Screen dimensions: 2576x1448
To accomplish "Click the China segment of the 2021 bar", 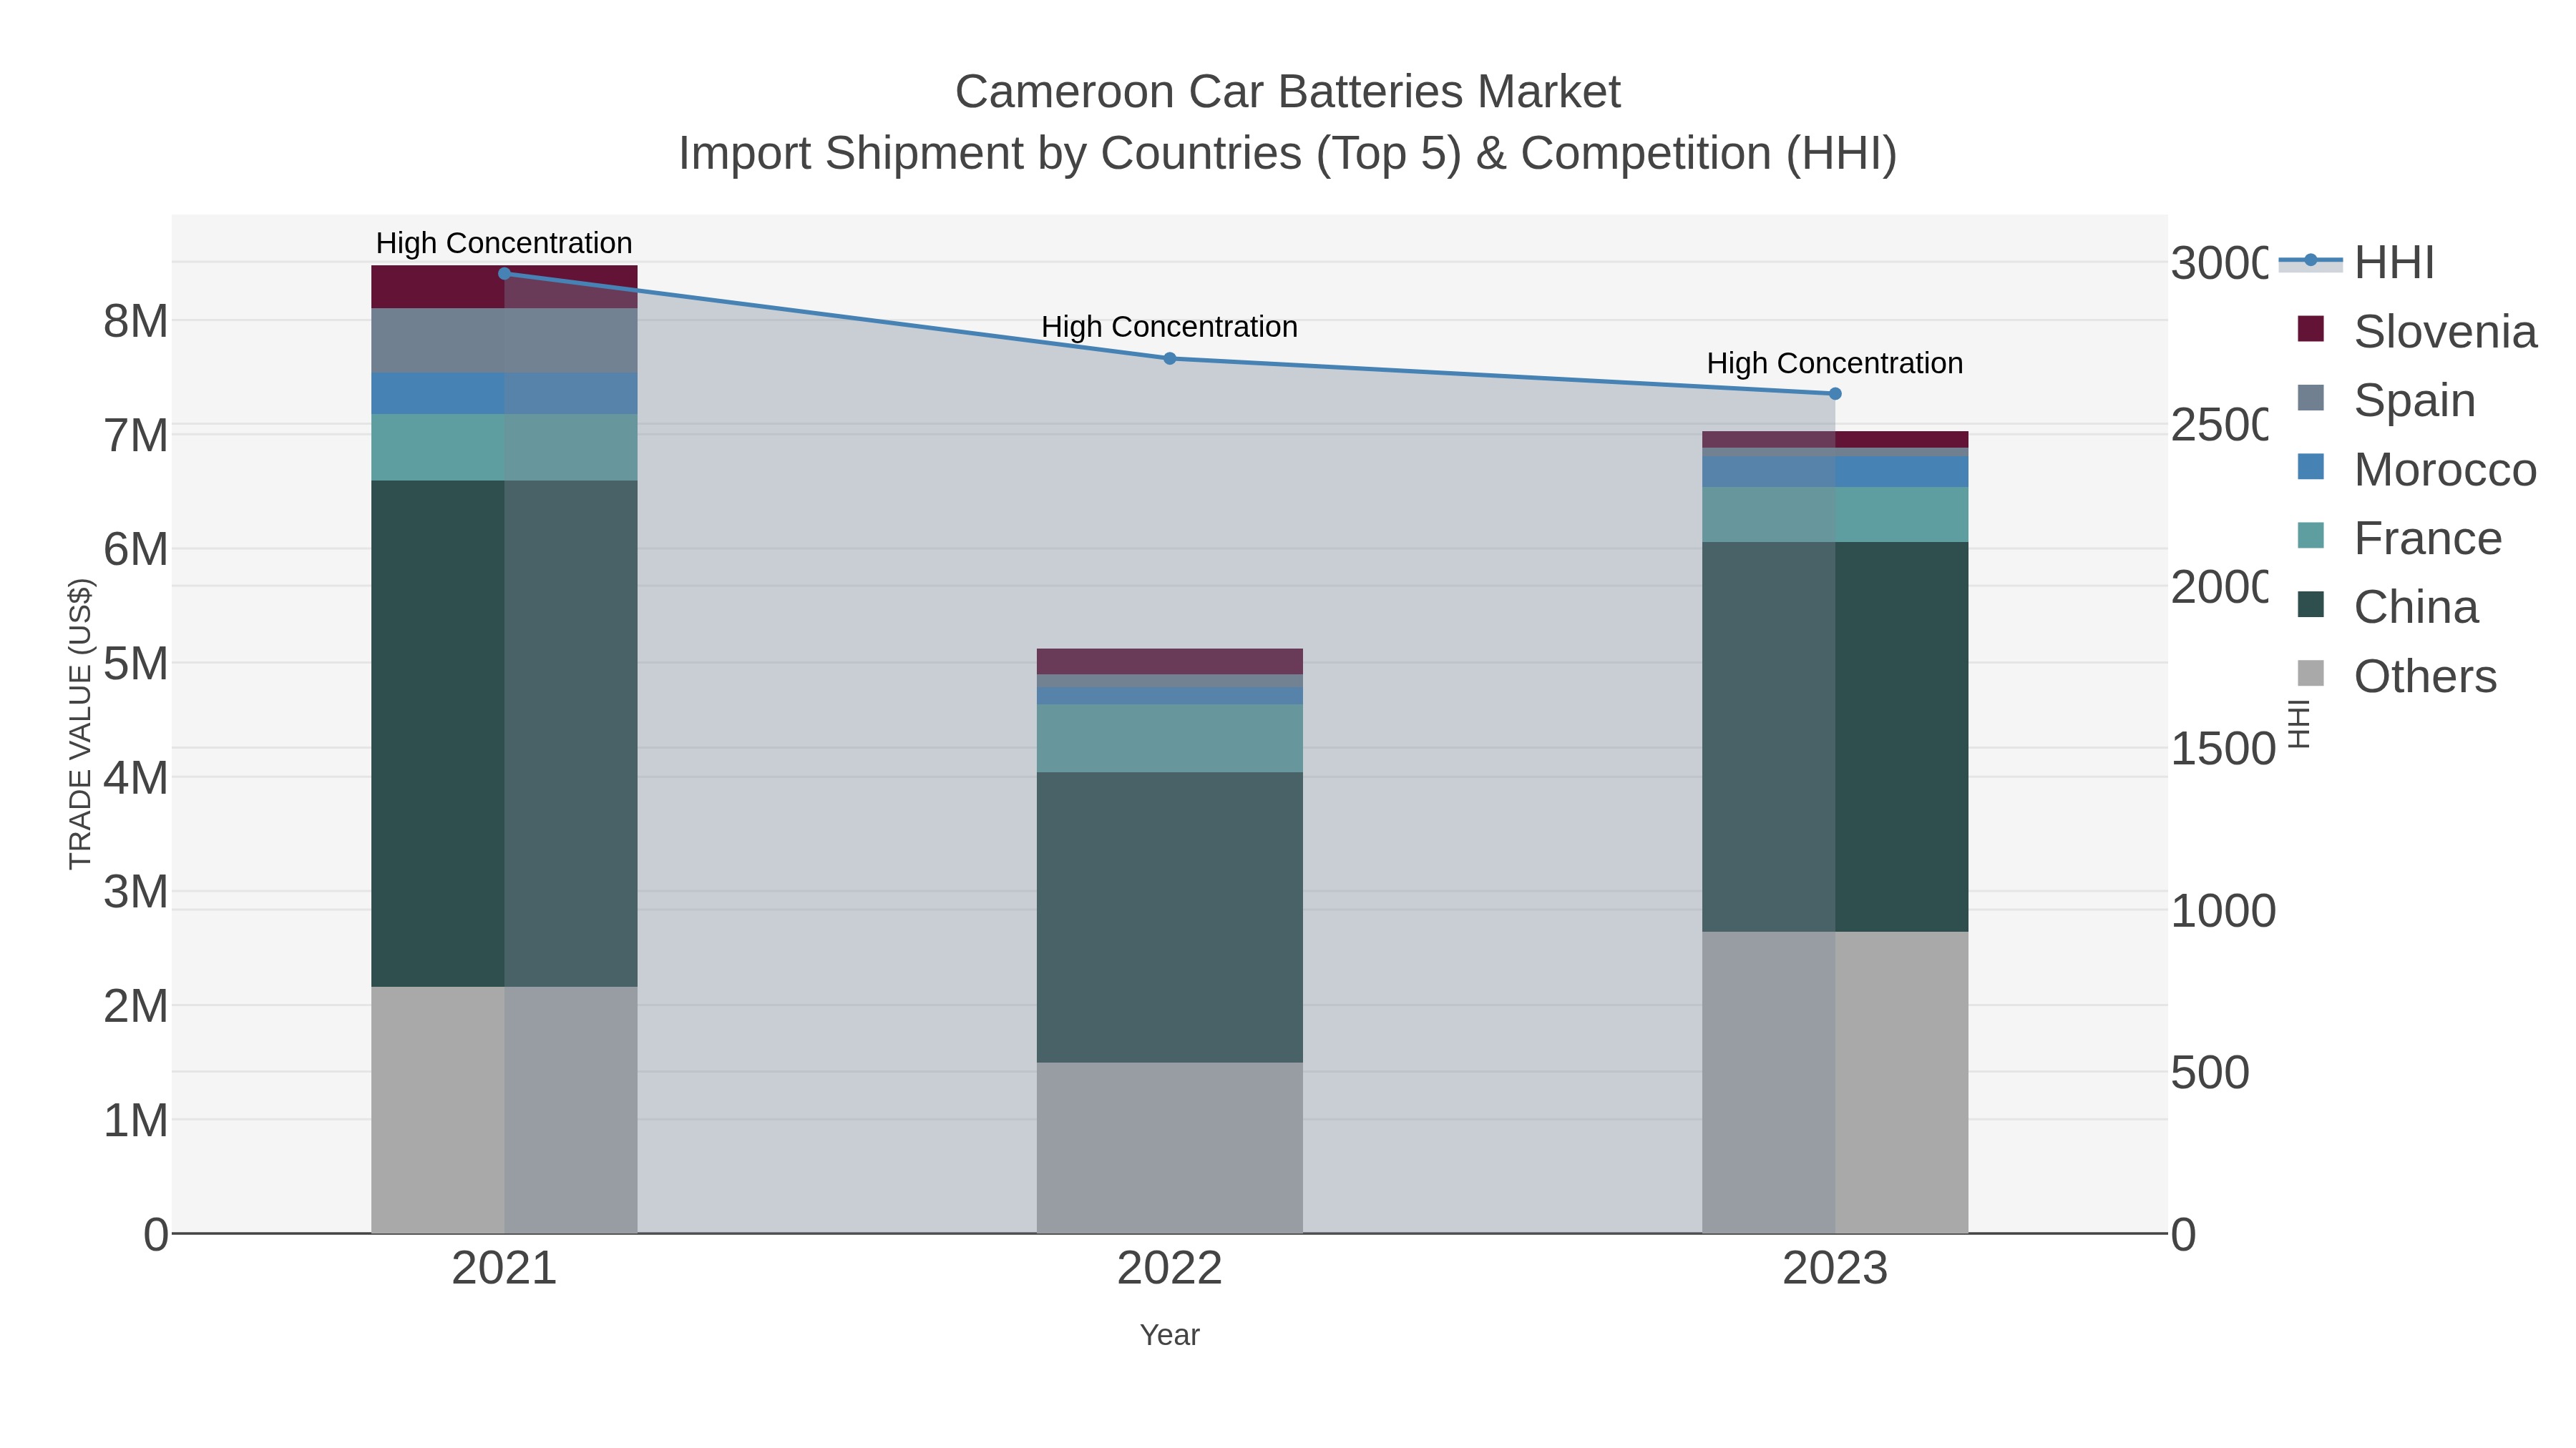I will coord(504,734).
